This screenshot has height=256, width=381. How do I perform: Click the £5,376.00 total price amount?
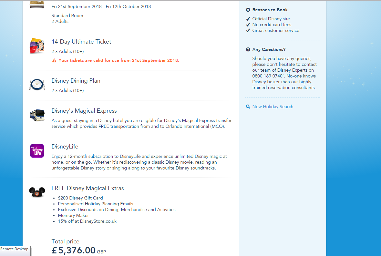(74, 251)
